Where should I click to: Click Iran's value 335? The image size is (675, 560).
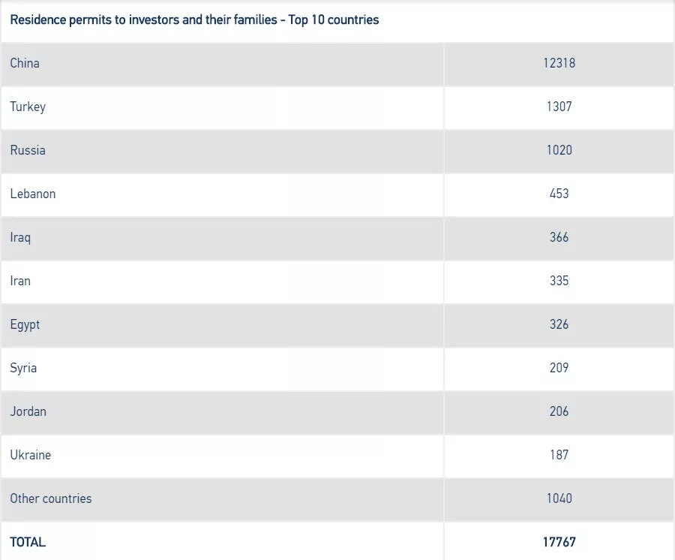click(x=559, y=281)
